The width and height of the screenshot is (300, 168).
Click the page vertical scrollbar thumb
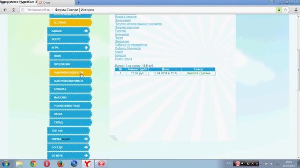point(298,70)
